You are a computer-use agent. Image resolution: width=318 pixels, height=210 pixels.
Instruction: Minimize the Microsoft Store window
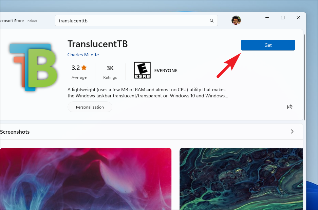point(267,18)
